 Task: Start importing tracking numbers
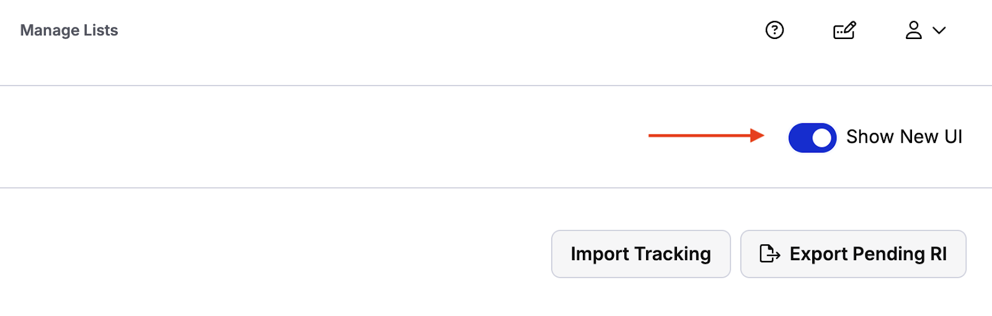pos(641,254)
